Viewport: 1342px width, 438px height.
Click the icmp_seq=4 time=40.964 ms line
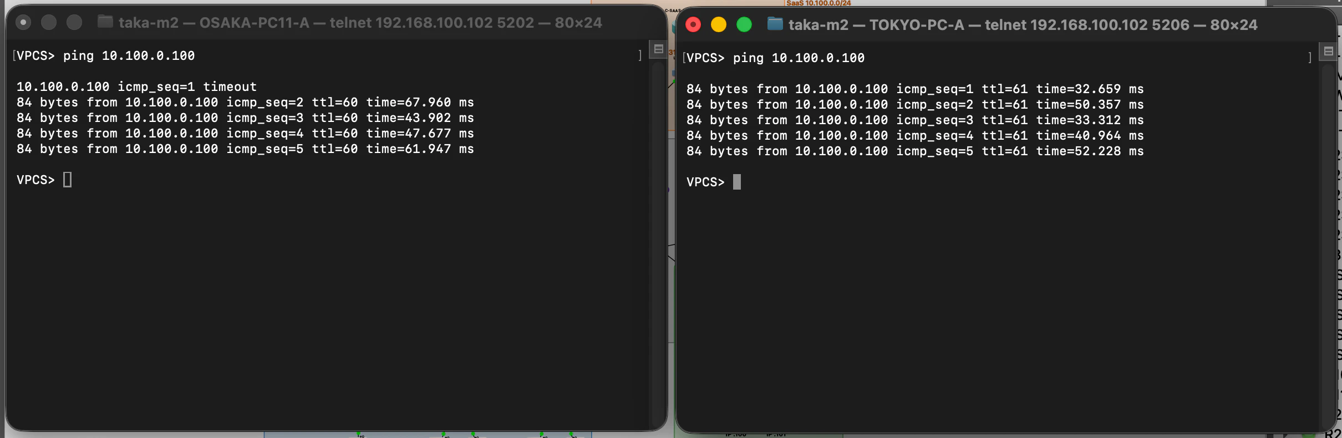[x=915, y=135]
